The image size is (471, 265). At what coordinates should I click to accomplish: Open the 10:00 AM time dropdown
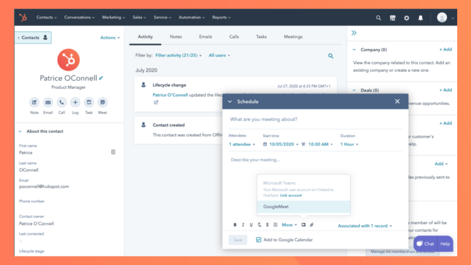(x=320, y=144)
